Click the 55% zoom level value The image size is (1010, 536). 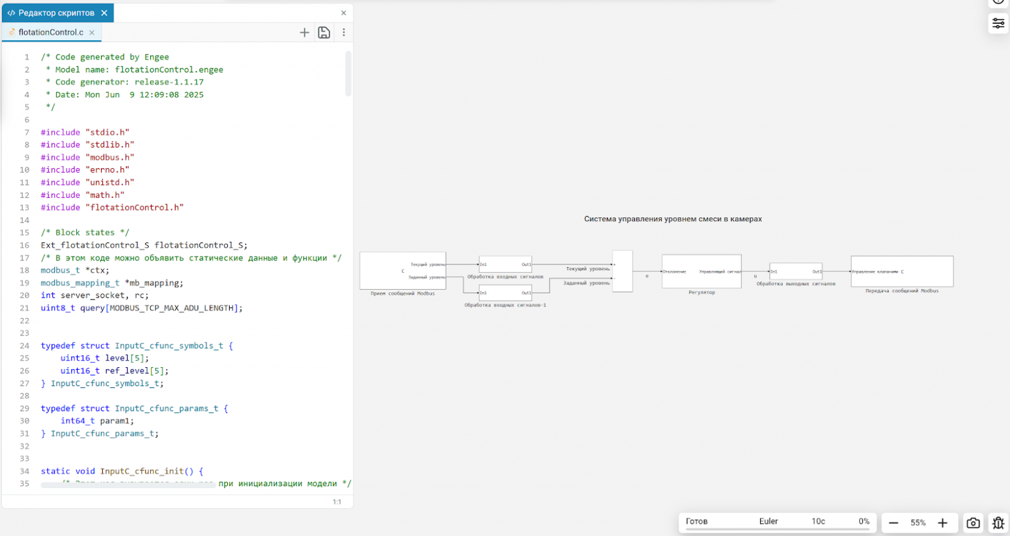click(x=918, y=523)
